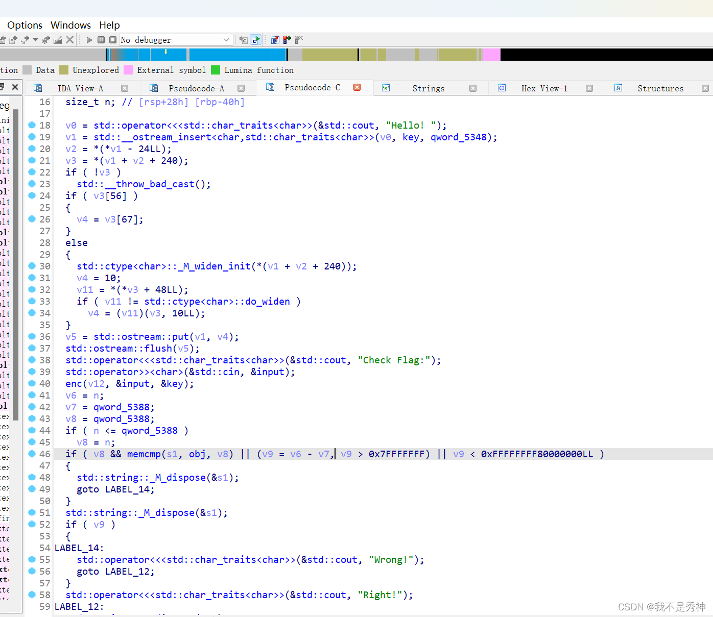This screenshot has width=713, height=617.
Task: Click the pink External symbol legend swatch
Action: pos(128,70)
